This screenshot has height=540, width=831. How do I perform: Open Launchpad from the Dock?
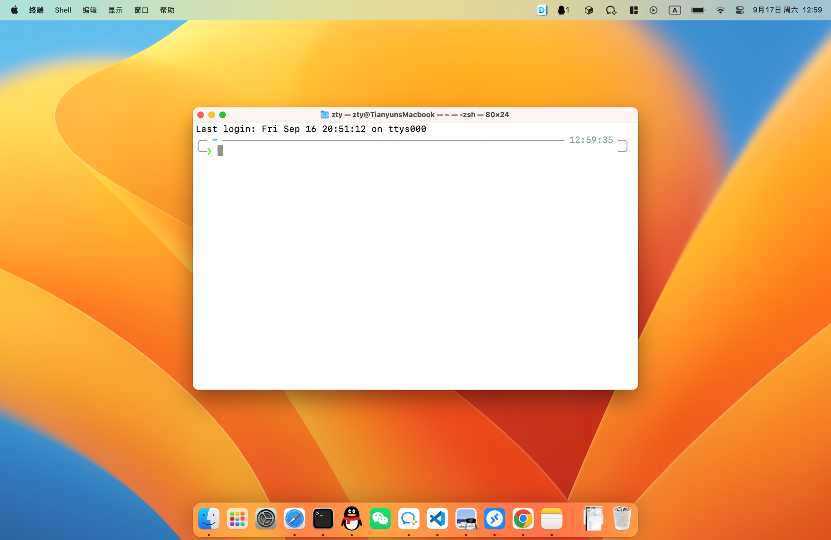tap(237, 519)
